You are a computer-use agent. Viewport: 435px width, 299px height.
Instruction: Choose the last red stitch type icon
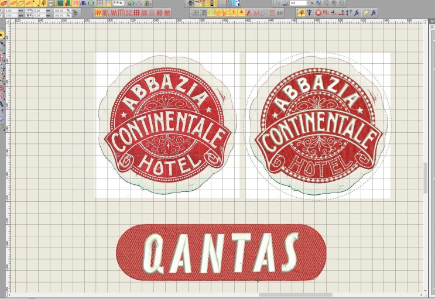pos(167,13)
